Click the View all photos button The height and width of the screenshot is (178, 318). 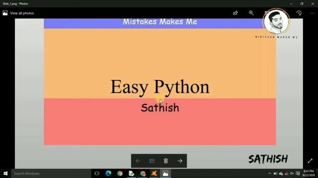click(x=18, y=13)
